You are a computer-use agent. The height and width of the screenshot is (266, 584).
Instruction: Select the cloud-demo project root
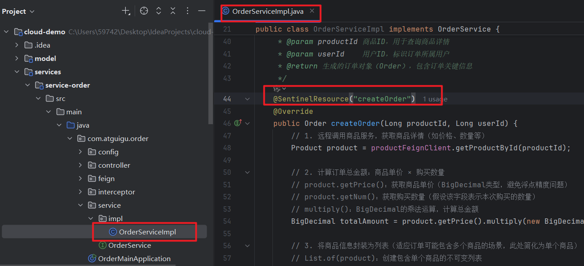(x=104, y=32)
